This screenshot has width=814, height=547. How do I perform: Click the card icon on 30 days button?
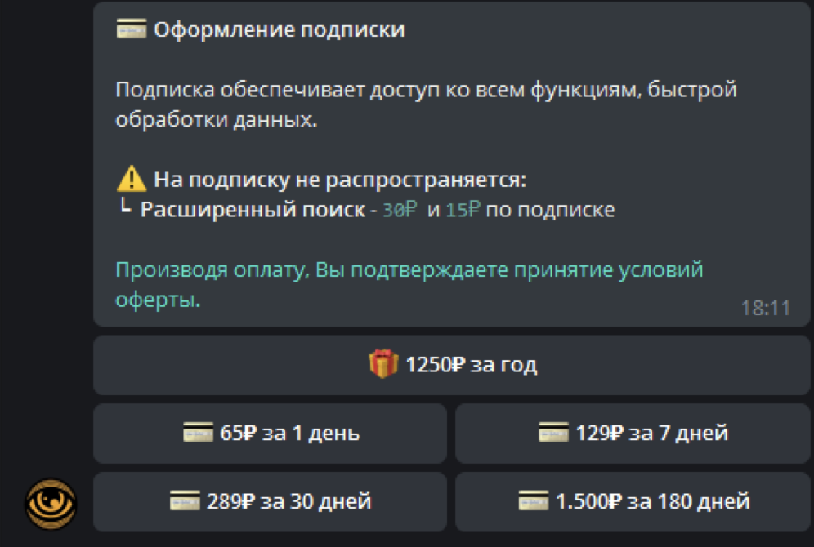tap(185, 500)
